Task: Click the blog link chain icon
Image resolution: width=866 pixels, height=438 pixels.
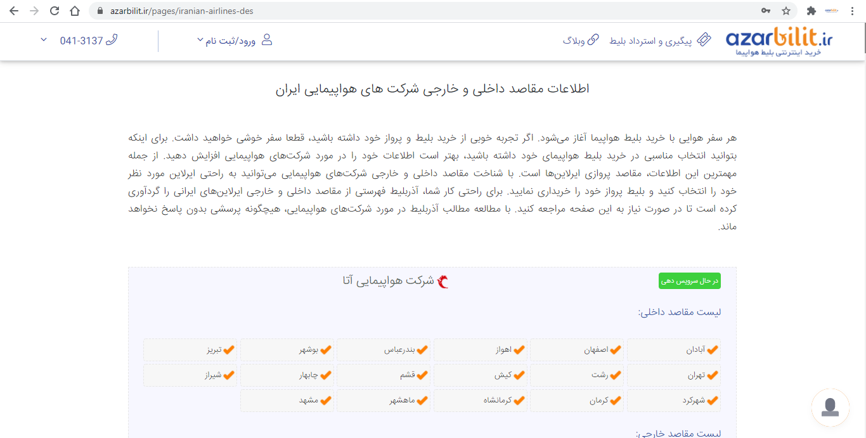Action: (593, 41)
